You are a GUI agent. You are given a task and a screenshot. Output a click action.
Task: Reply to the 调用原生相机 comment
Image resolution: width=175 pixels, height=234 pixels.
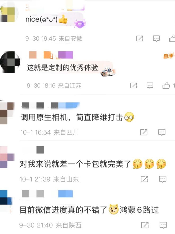pos(162,132)
